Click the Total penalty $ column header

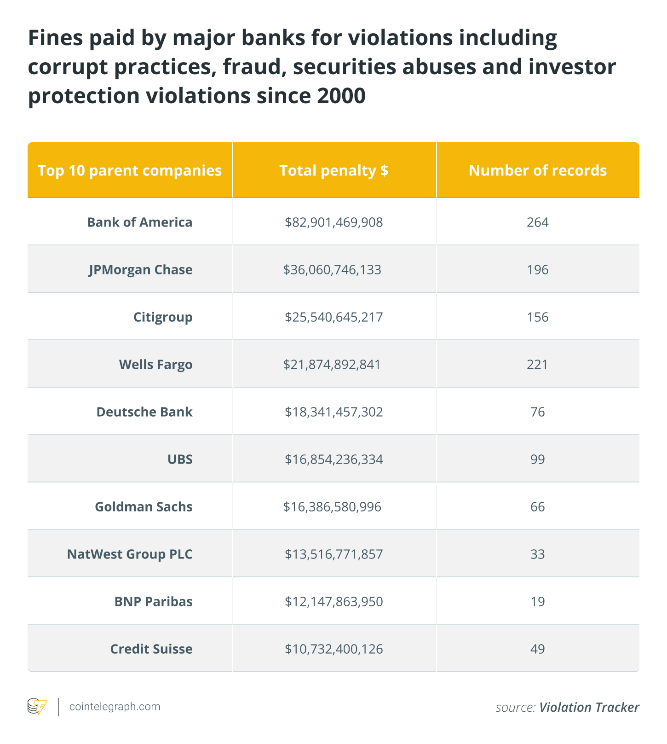(334, 170)
